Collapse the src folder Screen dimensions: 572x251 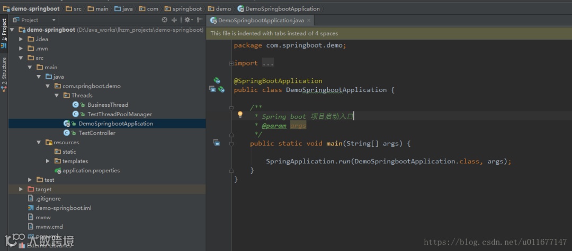coord(21,58)
